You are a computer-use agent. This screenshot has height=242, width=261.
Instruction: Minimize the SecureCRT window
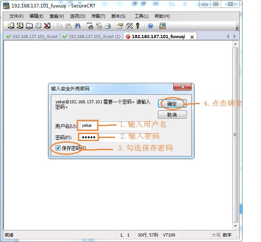coord(205,4)
